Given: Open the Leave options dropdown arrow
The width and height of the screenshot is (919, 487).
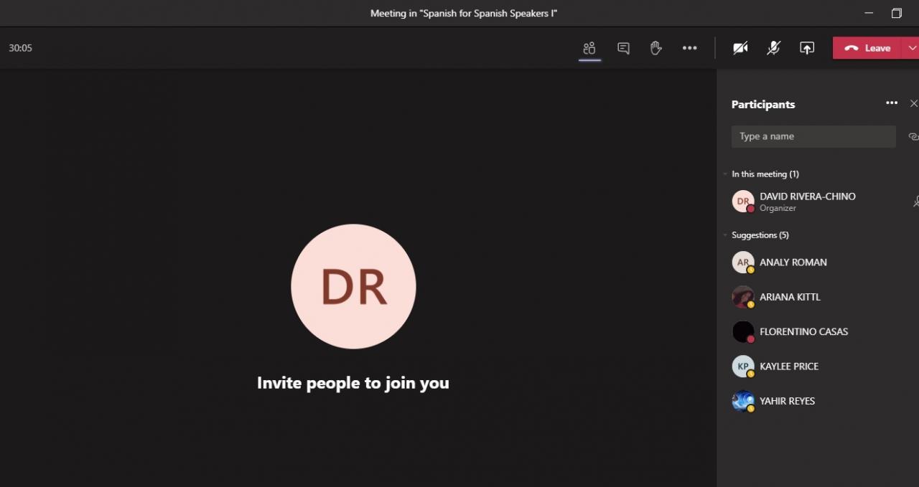Looking at the screenshot, I should pos(912,48).
